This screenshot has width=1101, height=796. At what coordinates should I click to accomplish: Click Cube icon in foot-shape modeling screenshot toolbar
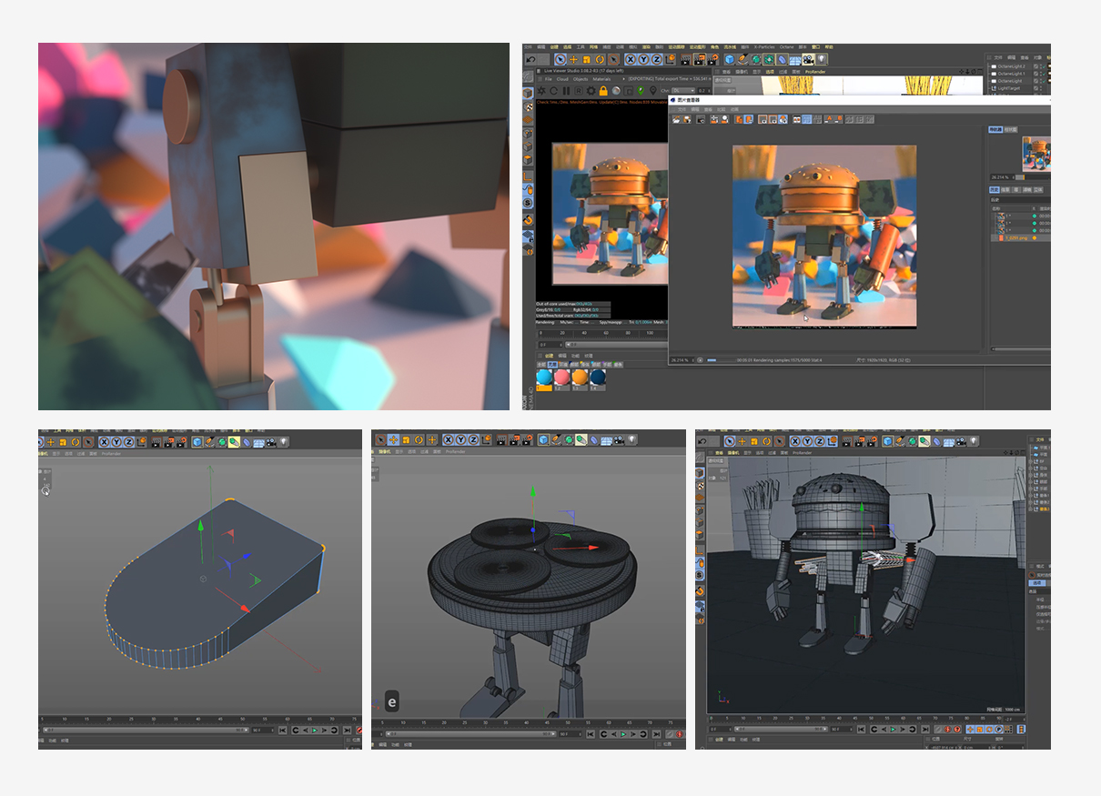coord(197,442)
